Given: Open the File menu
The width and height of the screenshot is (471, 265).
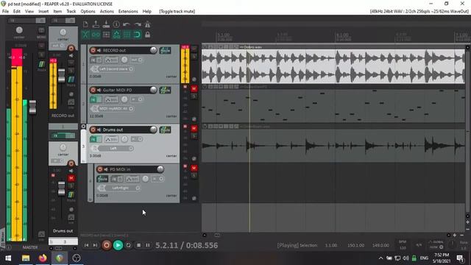Looking at the screenshot, I should coord(5,12).
